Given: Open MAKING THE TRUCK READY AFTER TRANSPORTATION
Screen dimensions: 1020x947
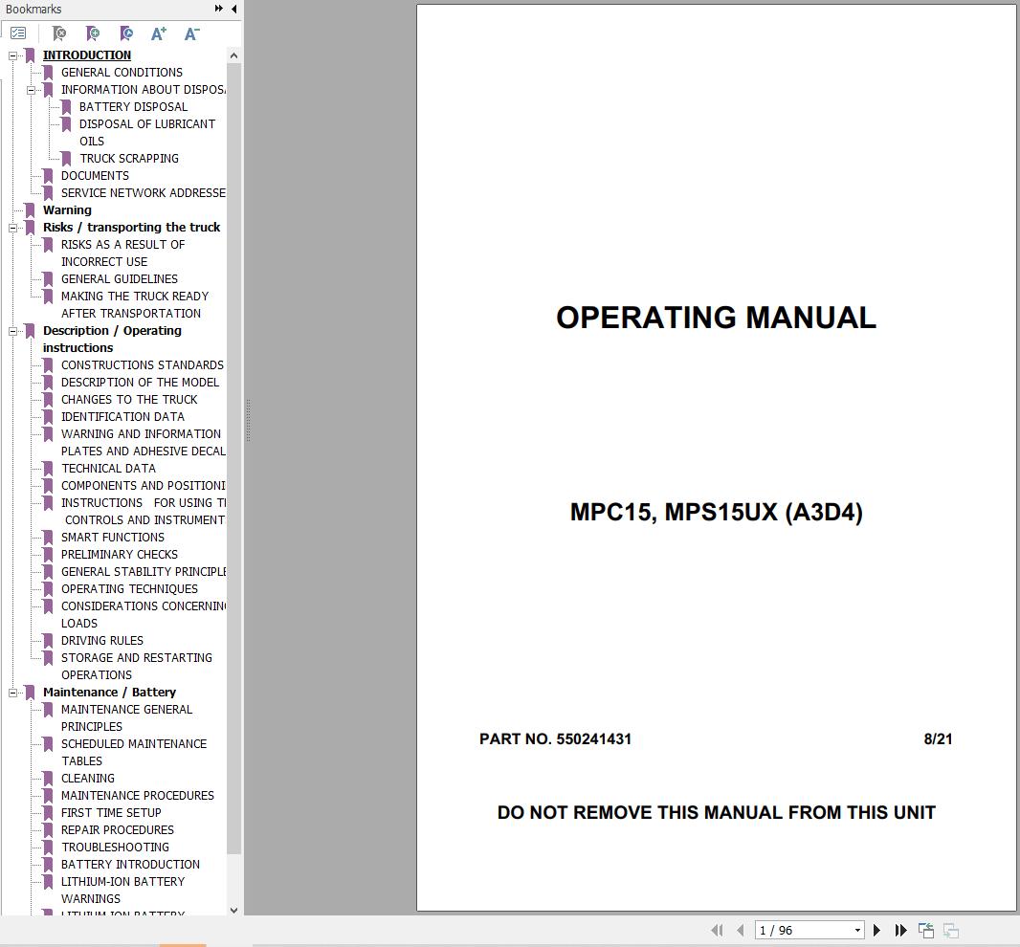Looking at the screenshot, I should pos(135,304).
